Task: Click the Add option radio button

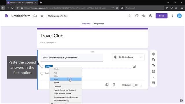Action: pyautogui.click(x=42, y=73)
